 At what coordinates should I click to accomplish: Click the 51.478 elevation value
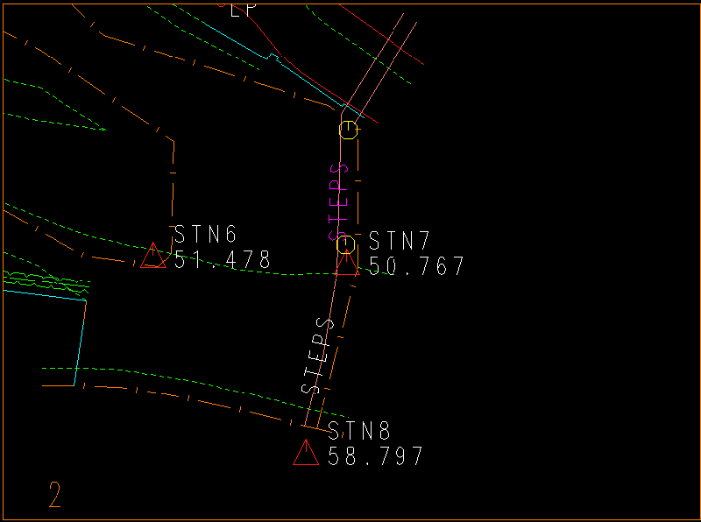(223, 260)
